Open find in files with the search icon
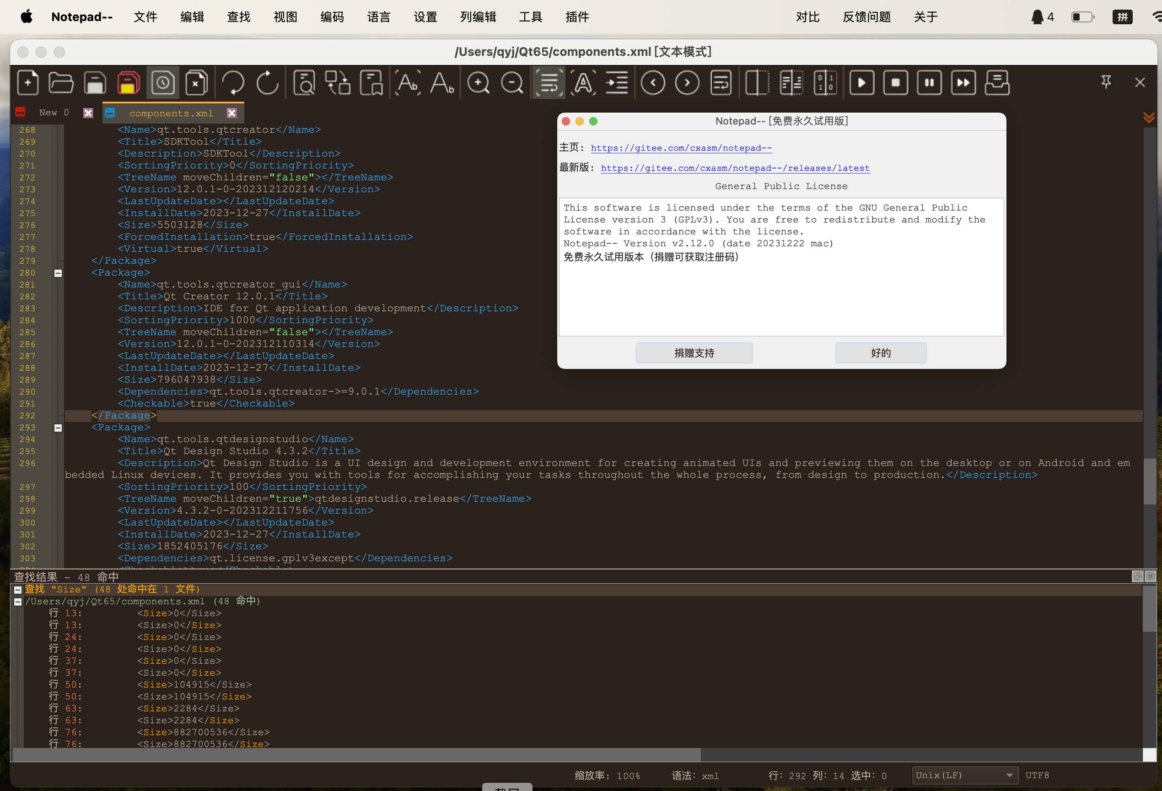 click(x=304, y=82)
